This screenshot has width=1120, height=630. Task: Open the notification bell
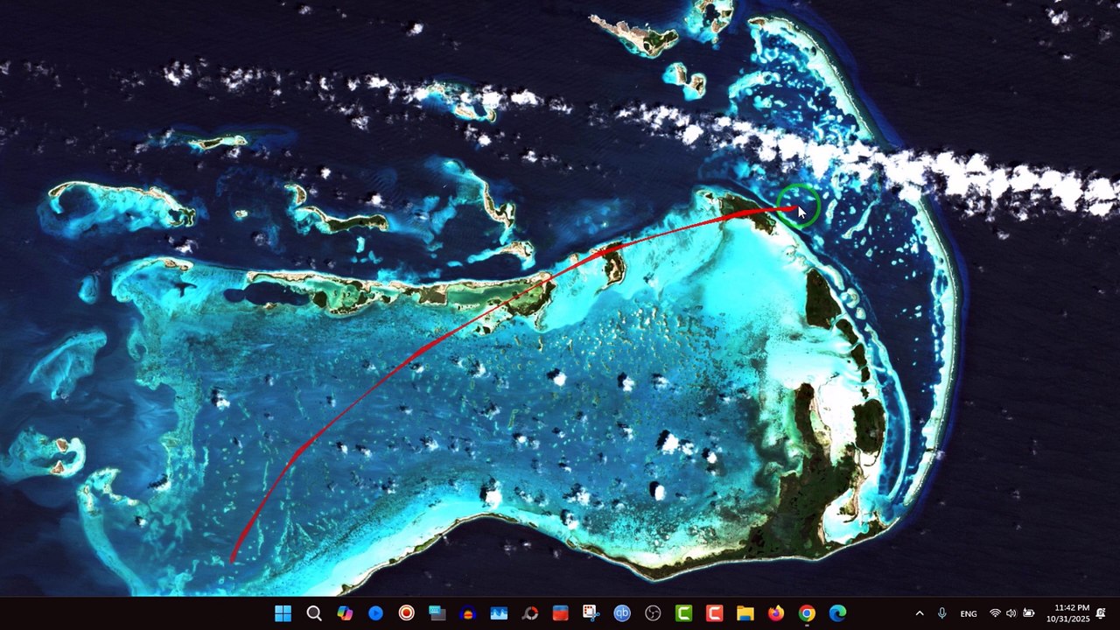[1101, 613]
